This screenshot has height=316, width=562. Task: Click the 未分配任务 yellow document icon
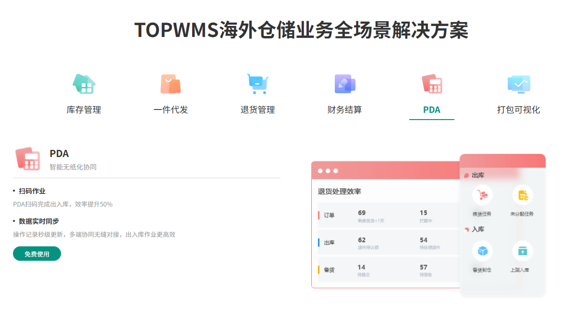click(522, 195)
